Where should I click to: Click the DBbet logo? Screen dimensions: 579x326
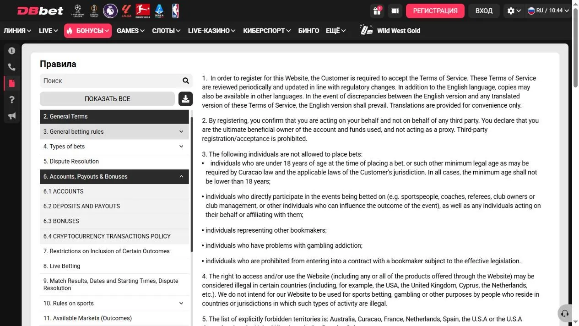[x=40, y=11]
